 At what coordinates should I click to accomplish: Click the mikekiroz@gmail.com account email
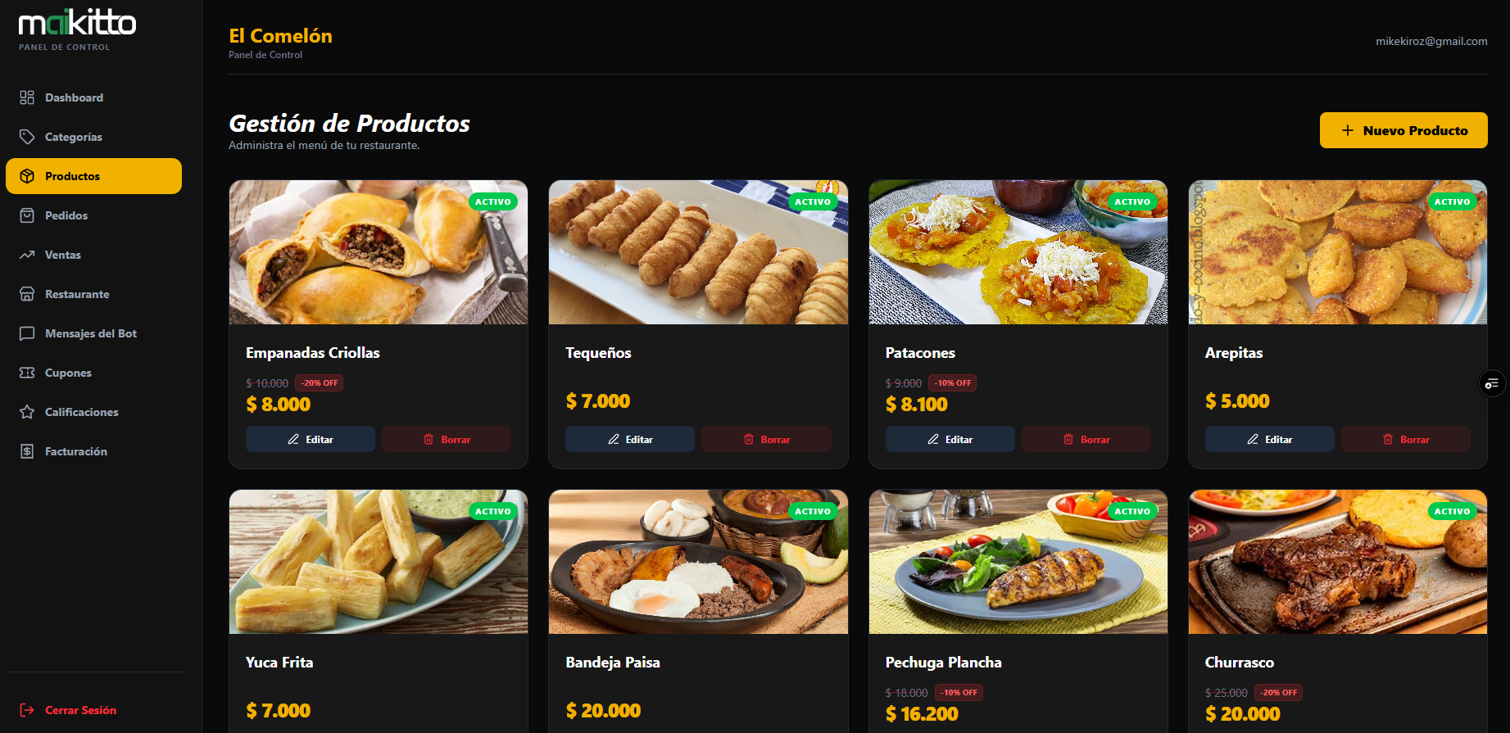[x=1431, y=41]
